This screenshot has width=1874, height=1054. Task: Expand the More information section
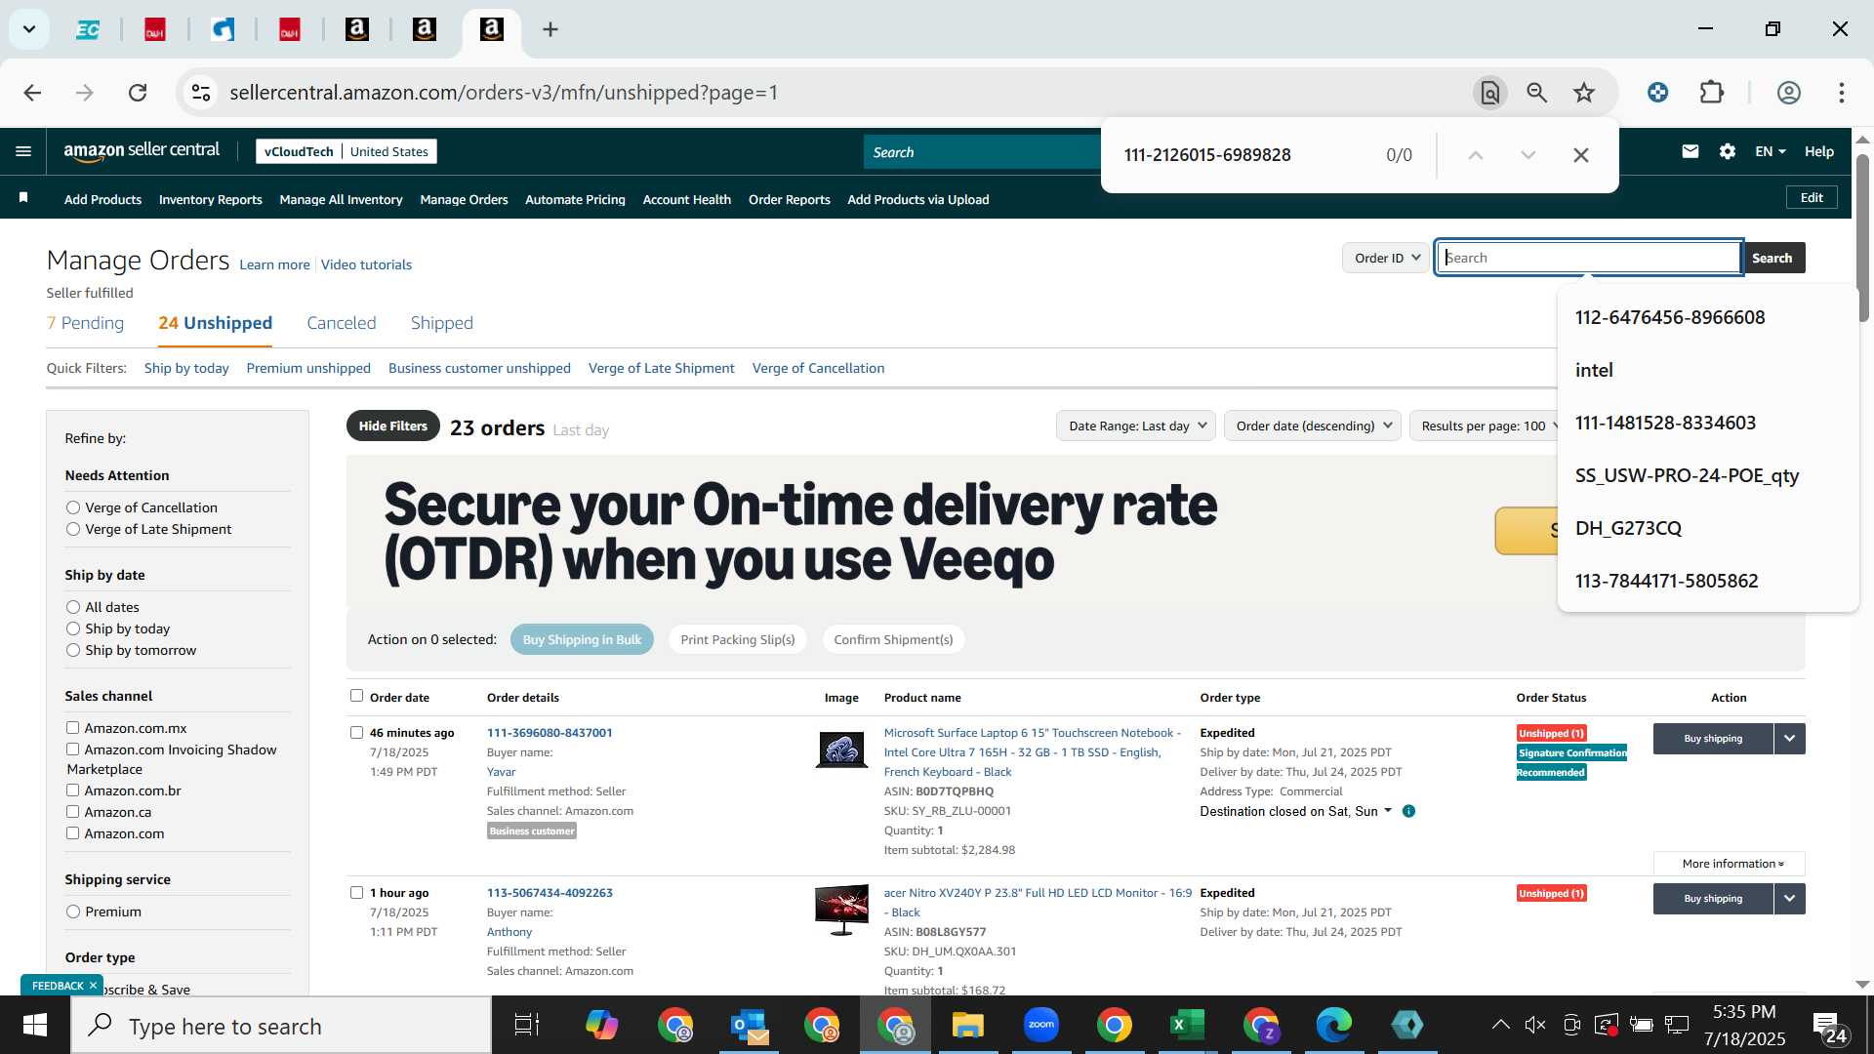(x=1730, y=864)
